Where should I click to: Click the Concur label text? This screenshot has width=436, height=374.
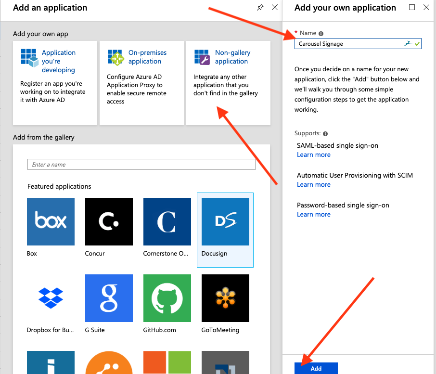coord(95,254)
